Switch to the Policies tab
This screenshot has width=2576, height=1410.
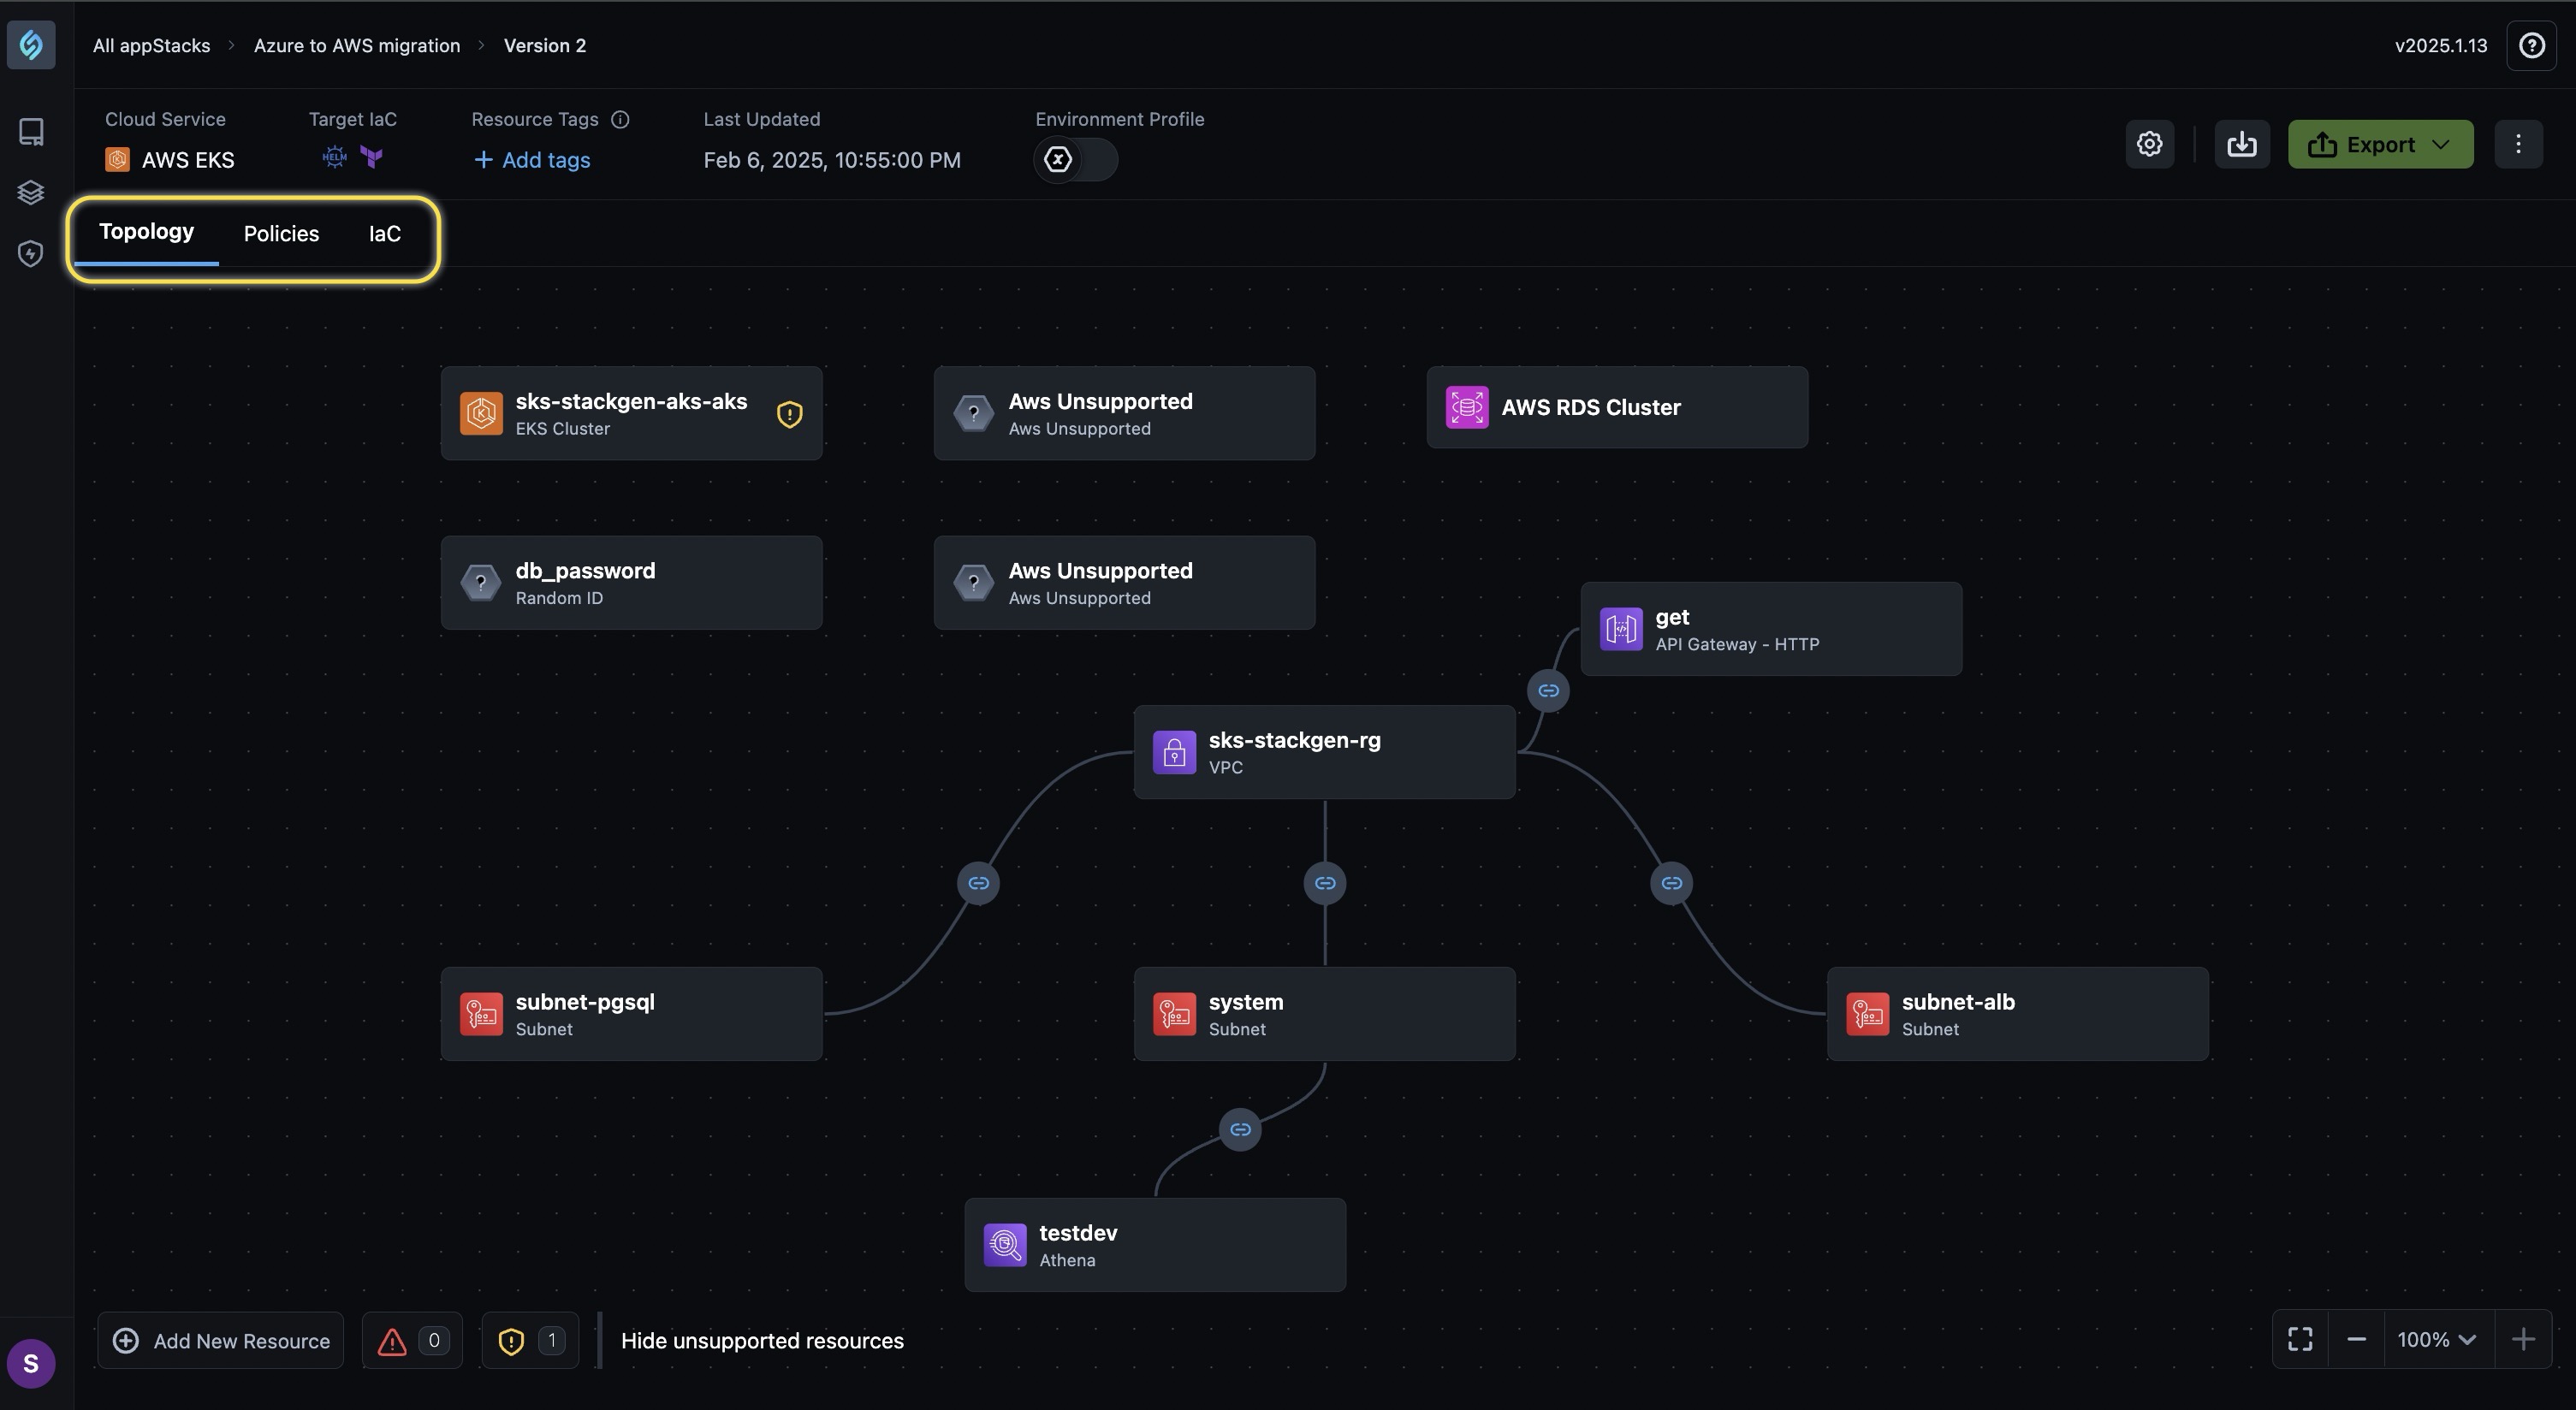coord(281,233)
